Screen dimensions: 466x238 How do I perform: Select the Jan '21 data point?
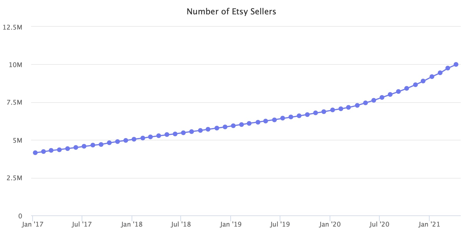pos(432,76)
